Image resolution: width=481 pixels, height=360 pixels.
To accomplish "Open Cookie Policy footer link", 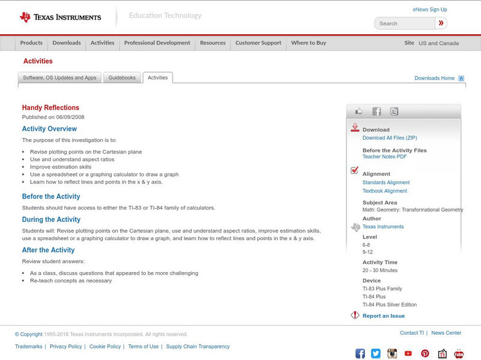I will (105, 347).
